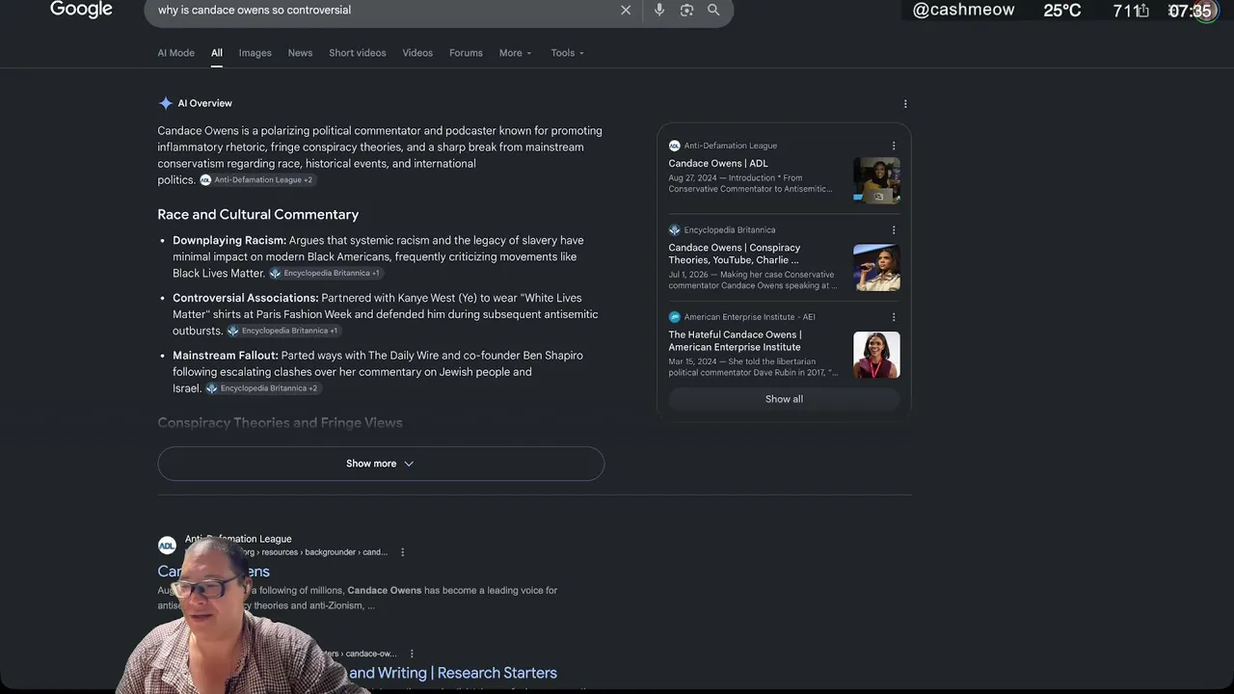Open Research Starters search result title

coord(453,673)
